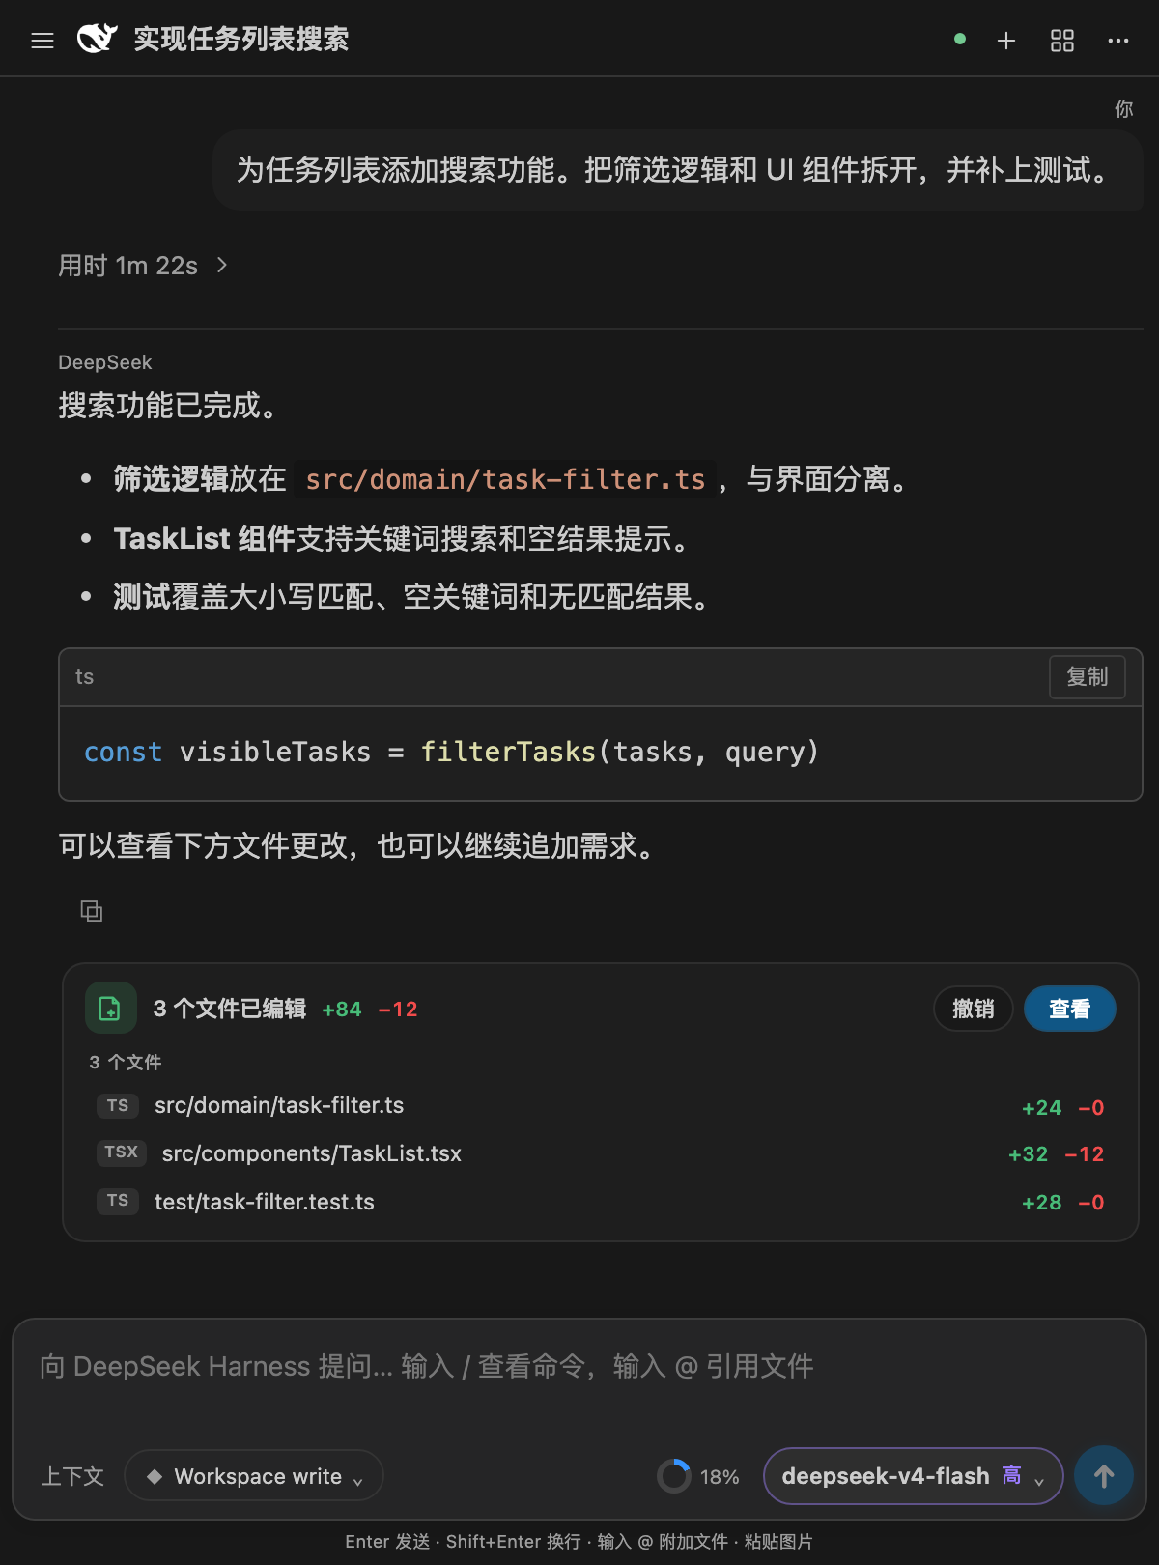Click the 查看 review changes button
Image resolution: width=1159 pixels, height=1565 pixels.
coord(1070,1009)
